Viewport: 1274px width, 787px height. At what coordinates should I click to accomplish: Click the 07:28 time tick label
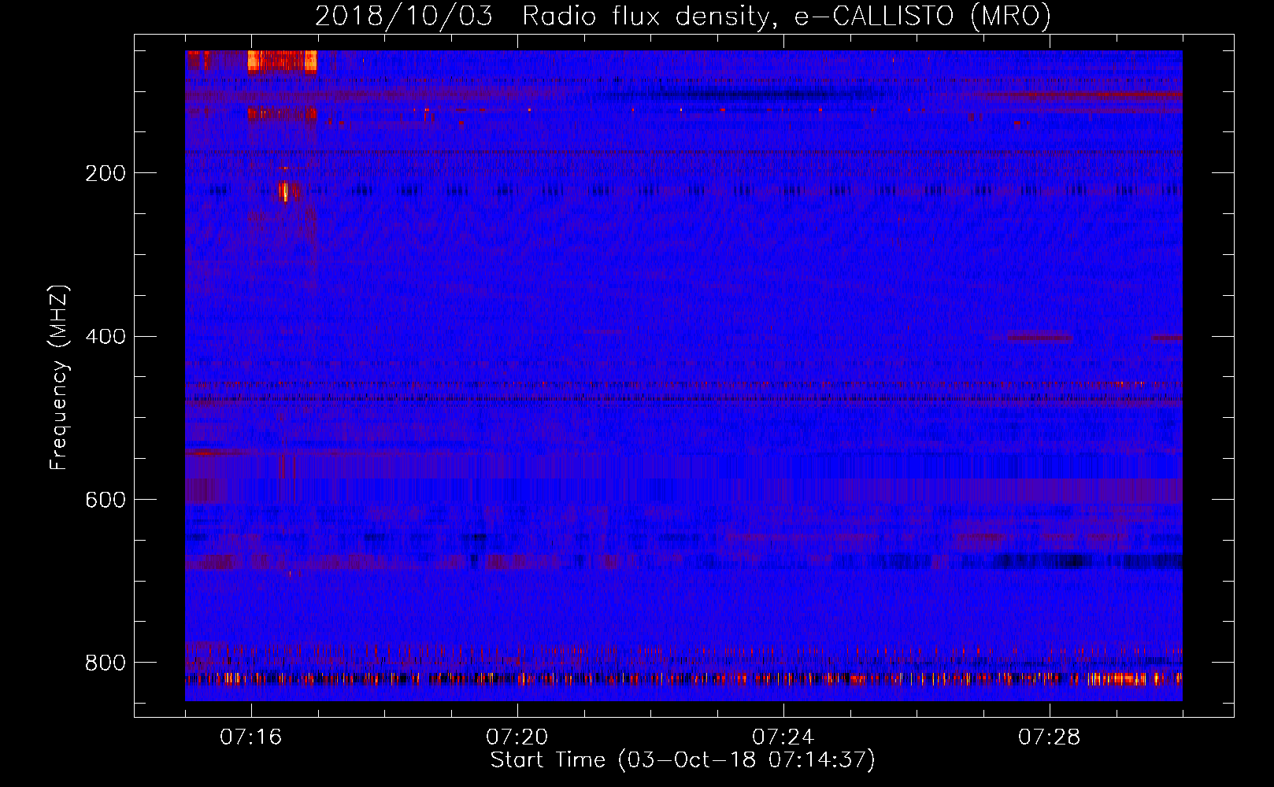point(1050,737)
